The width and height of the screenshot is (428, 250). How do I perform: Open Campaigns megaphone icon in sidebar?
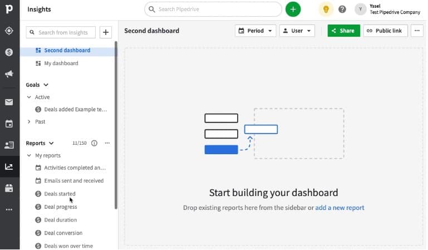(x=9, y=74)
